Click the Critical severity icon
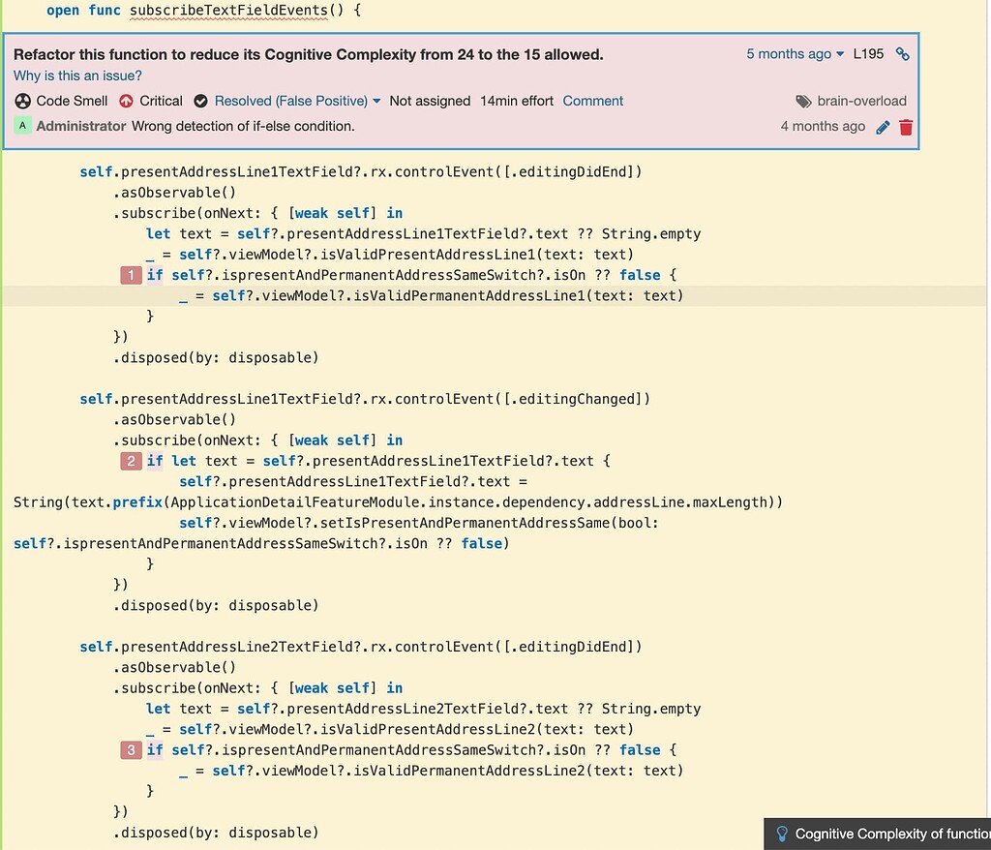 coord(125,101)
